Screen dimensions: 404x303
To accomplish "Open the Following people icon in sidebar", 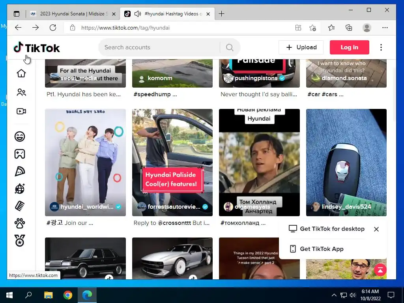I will [21, 92].
